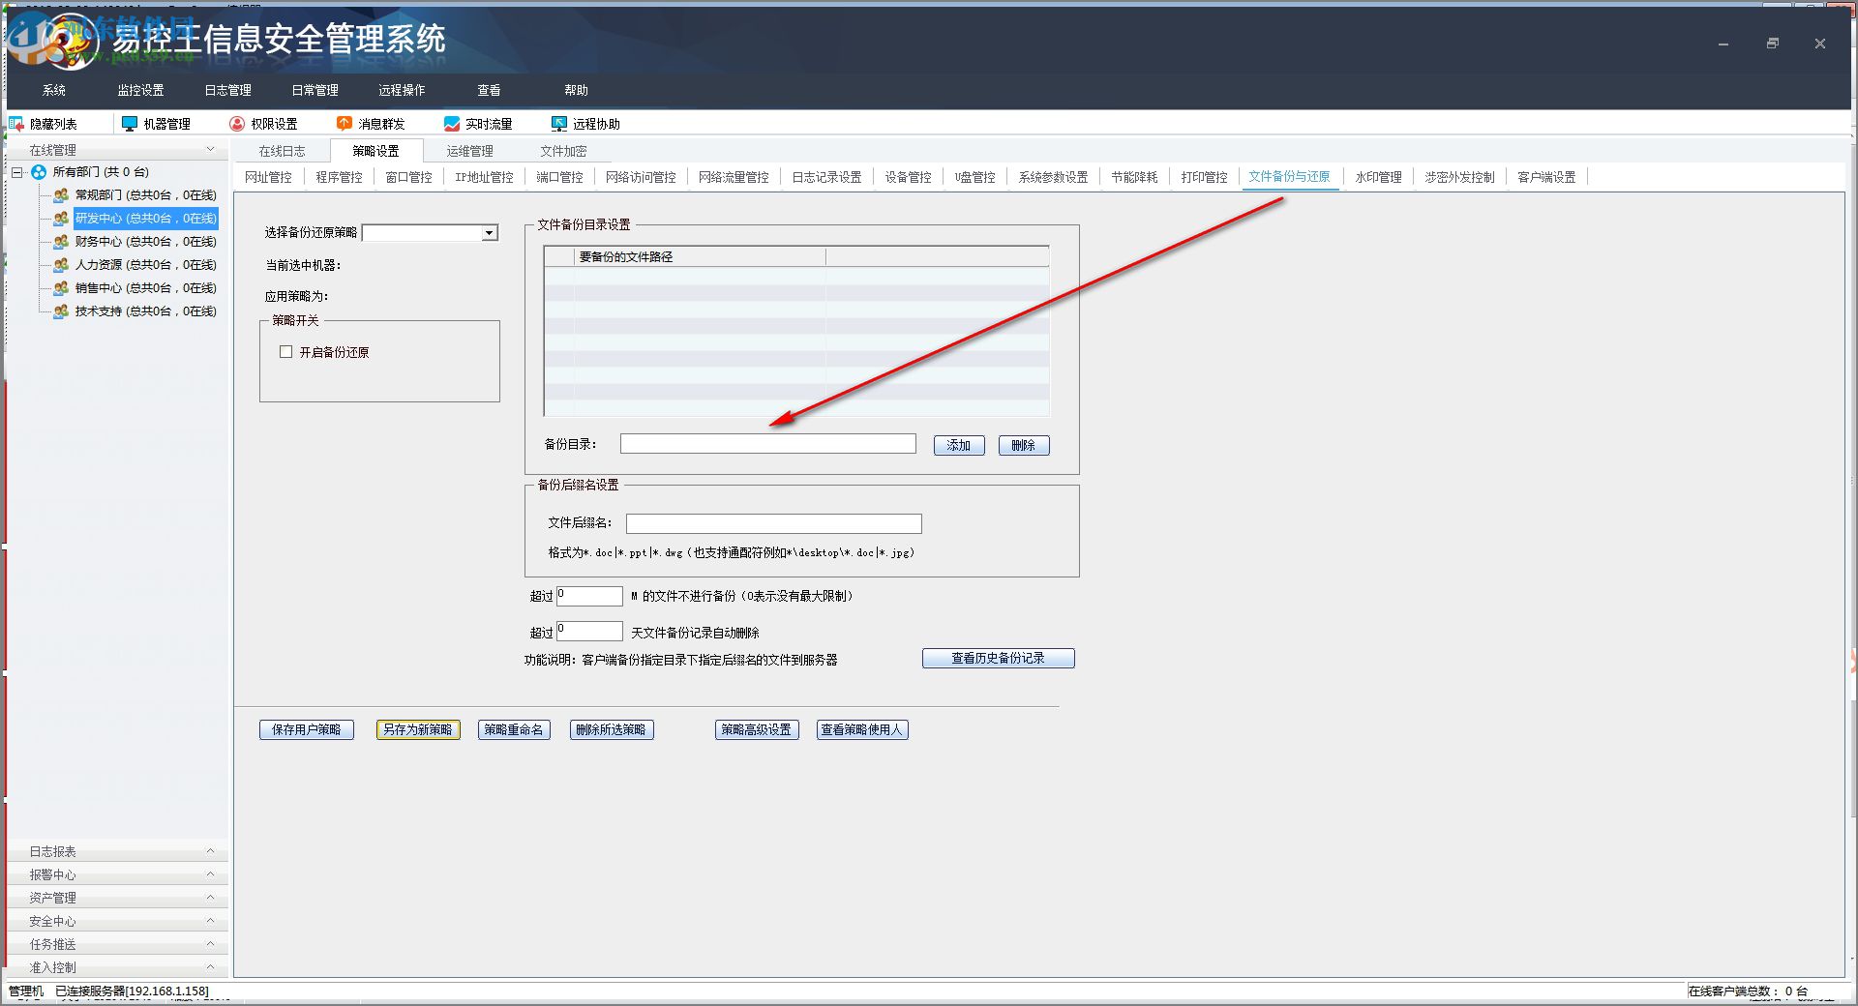
Task: Select the 水印管理 policy tab
Action: (x=1378, y=177)
